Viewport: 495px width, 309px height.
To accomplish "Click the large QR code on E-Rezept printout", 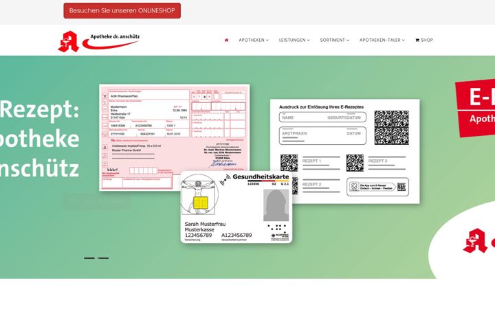I will tap(392, 128).
